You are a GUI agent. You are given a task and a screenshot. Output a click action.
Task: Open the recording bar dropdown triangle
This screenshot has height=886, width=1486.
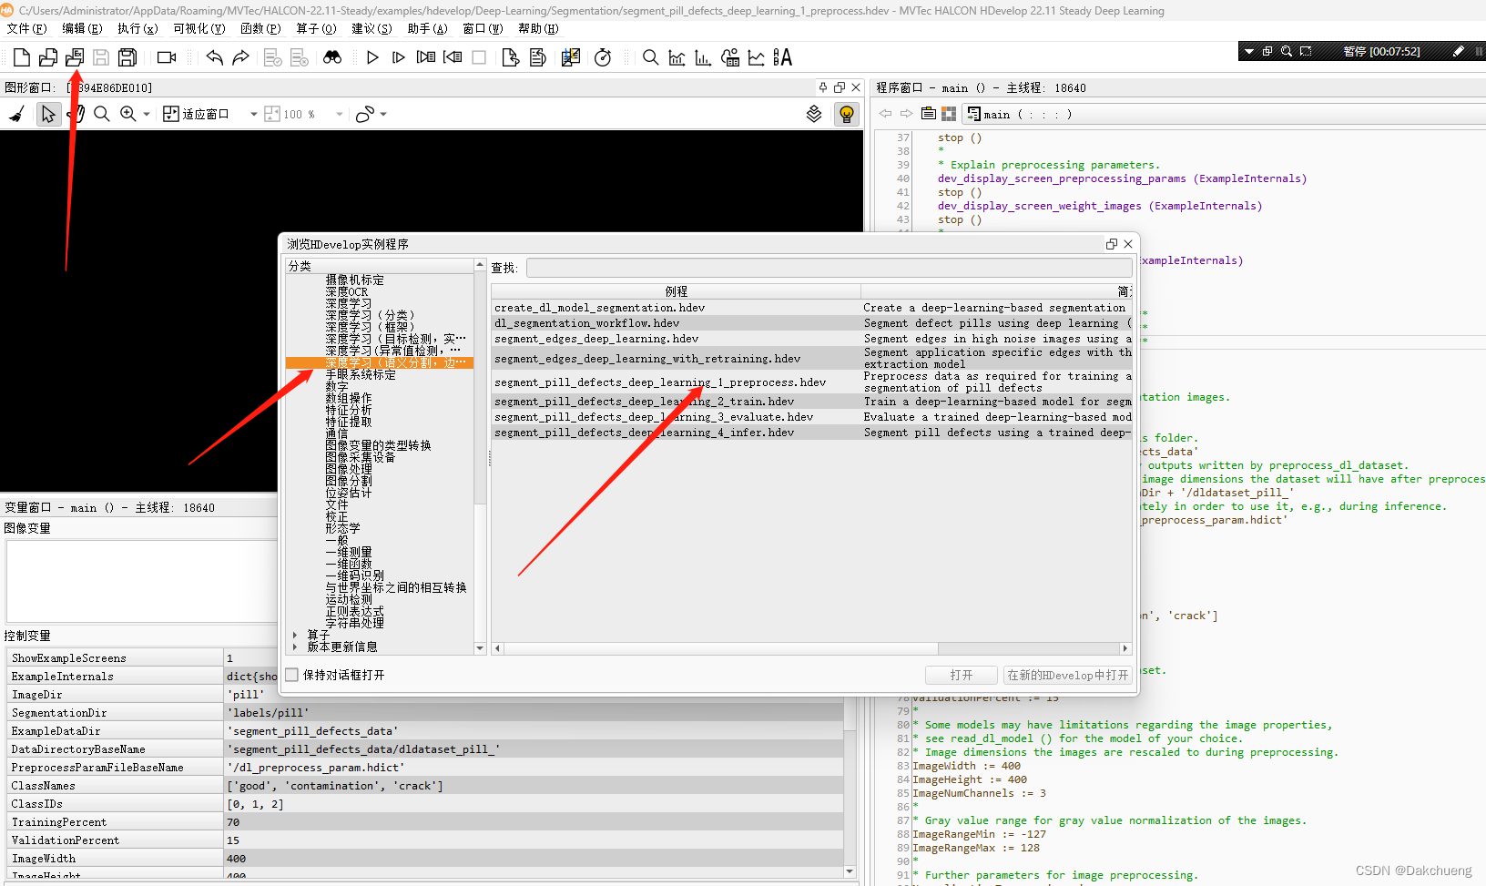1249,51
